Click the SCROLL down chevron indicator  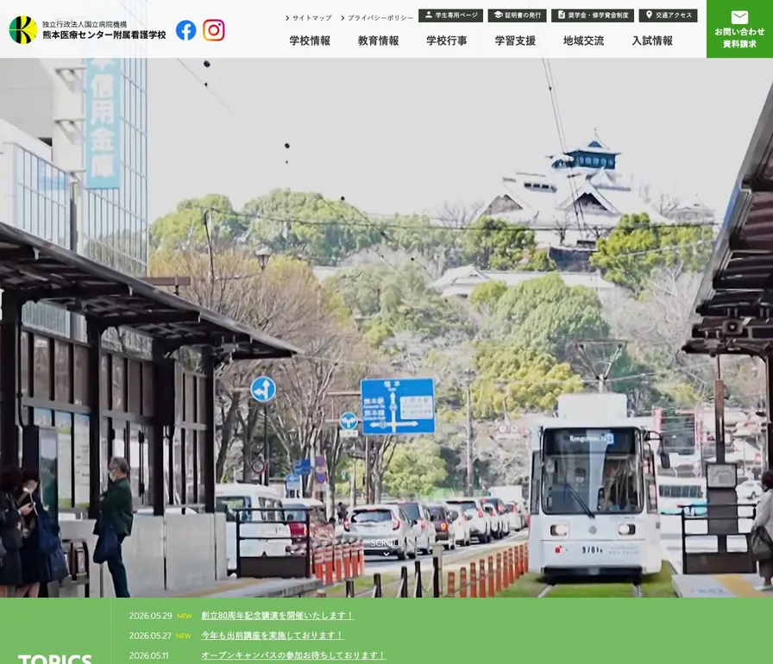(x=386, y=554)
